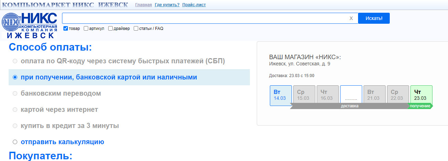
Task: Open the Где купить? link
Action: click(167, 5)
